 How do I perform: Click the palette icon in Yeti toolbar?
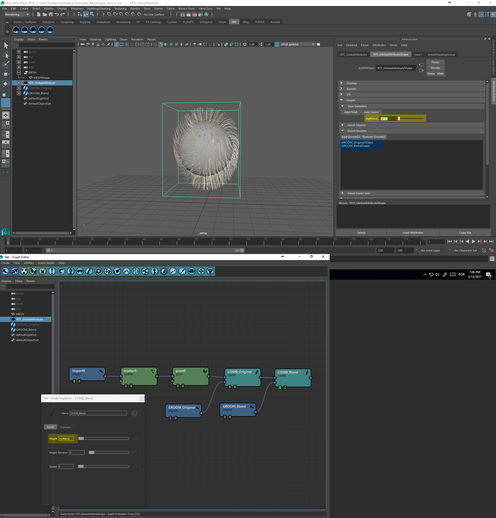tap(192, 271)
